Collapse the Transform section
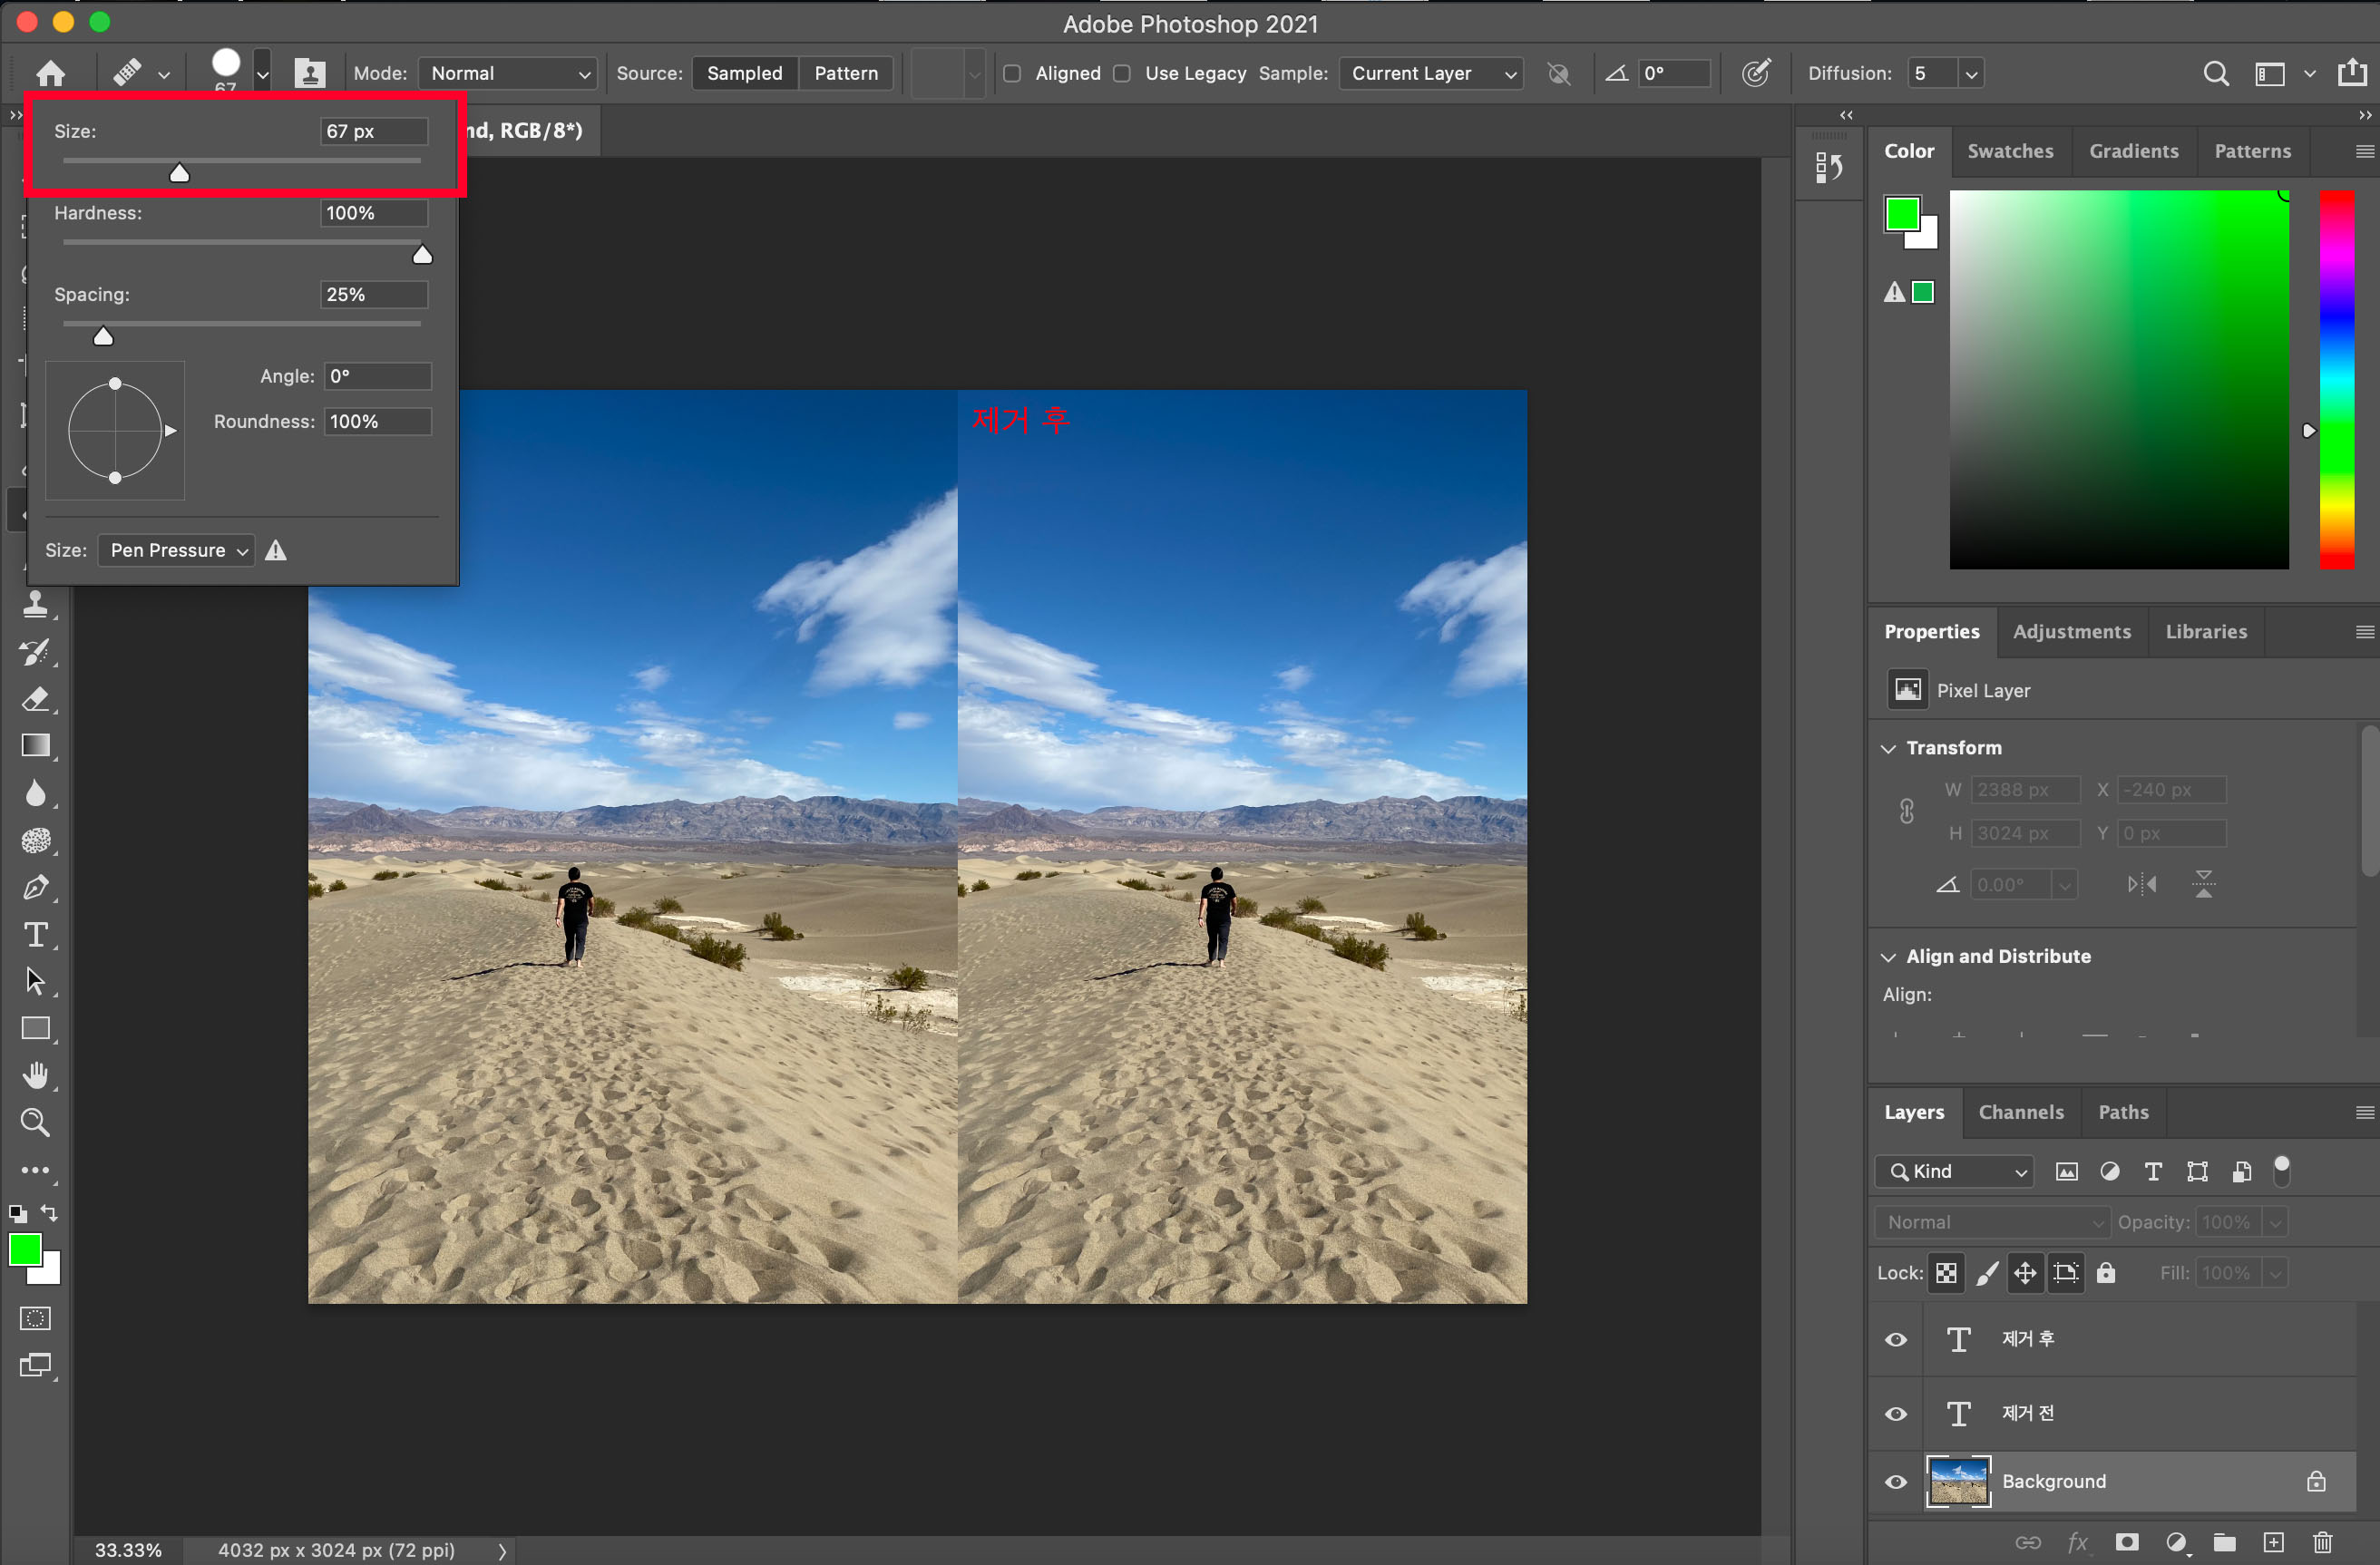Viewport: 2380px width, 1565px height. coord(1889,749)
